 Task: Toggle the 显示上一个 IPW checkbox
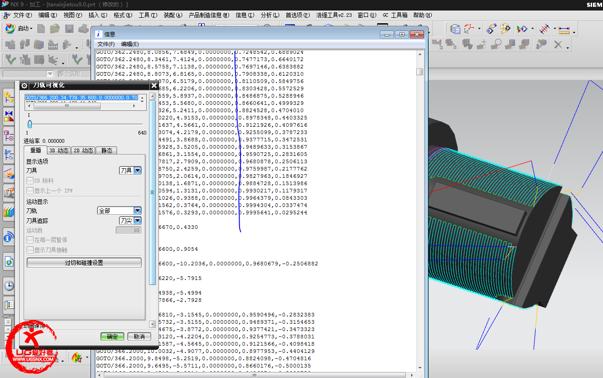click(30, 191)
